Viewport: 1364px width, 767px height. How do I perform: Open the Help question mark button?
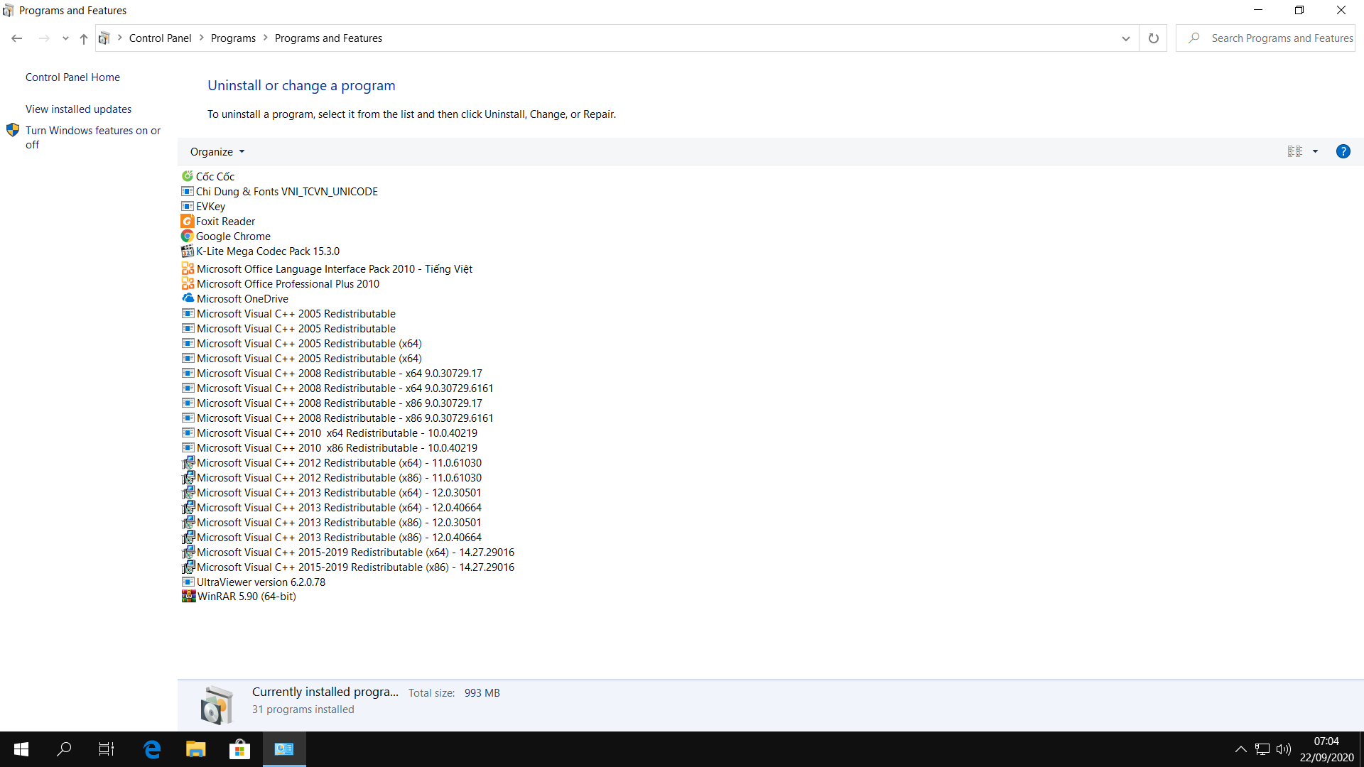tap(1343, 151)
